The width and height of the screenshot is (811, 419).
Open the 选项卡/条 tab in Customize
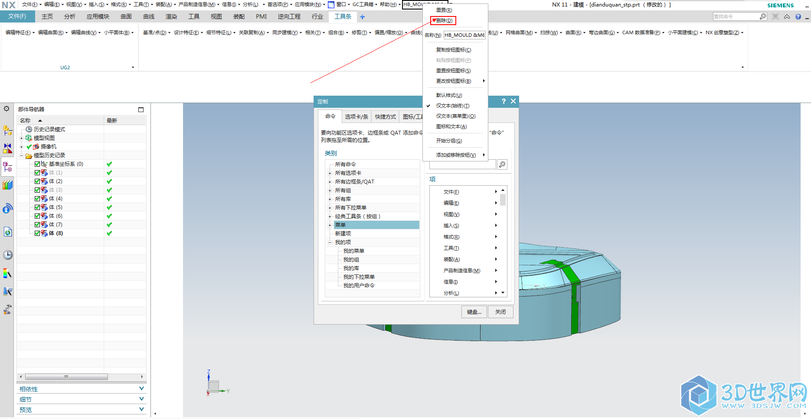[x=356, y=117]
